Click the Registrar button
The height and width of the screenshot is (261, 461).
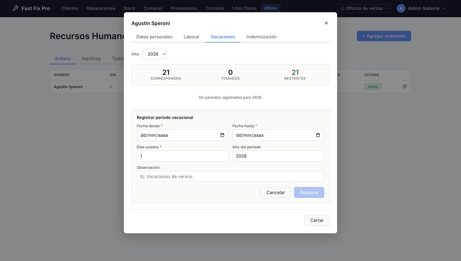[x=309, y=192]
